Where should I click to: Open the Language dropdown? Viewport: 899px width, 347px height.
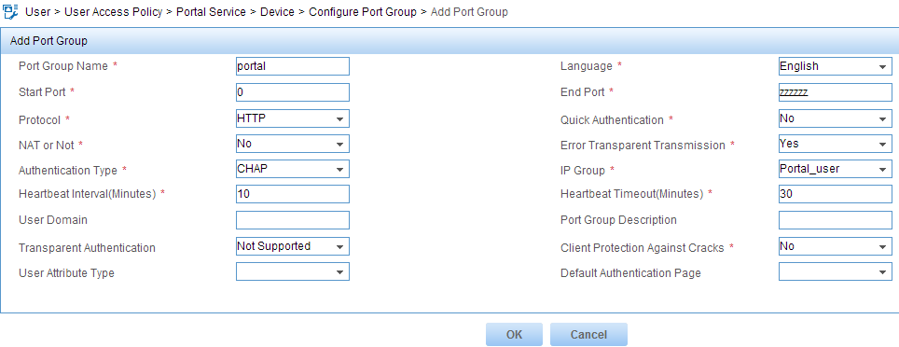pos(836,66)
